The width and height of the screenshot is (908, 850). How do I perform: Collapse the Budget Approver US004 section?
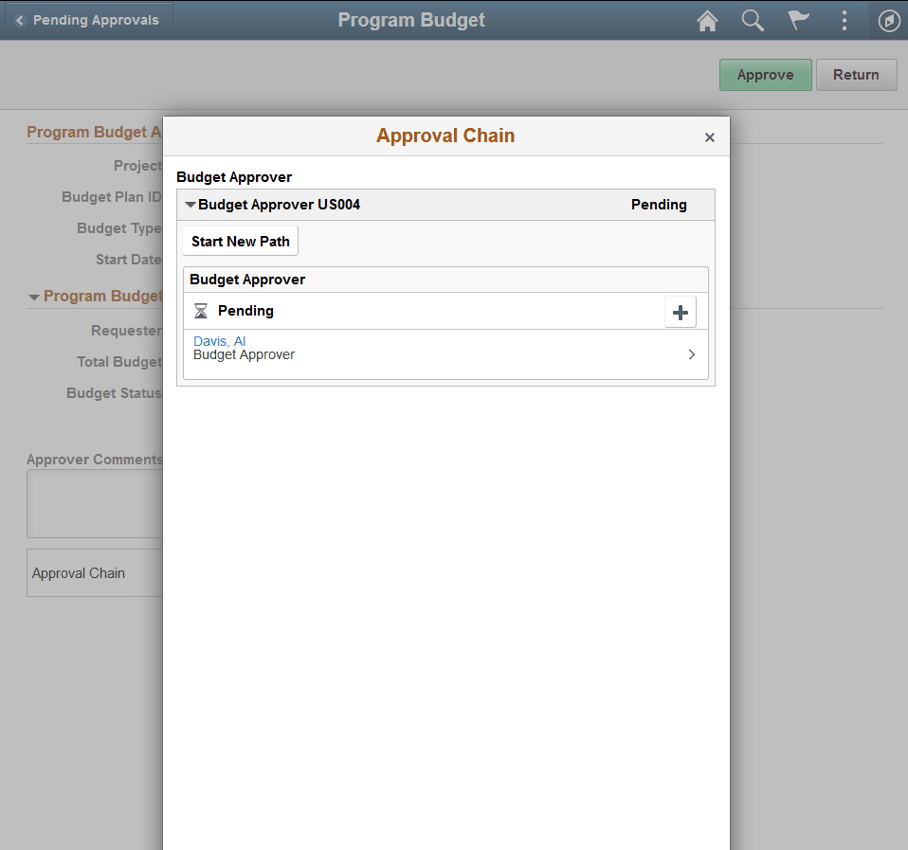click(x=190, y=204)
